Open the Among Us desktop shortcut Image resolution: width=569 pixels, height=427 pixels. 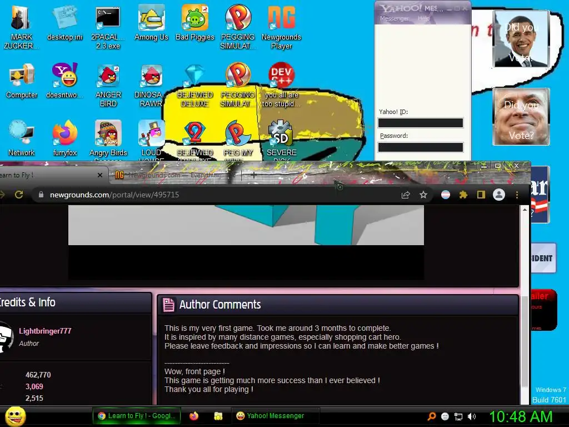click(151, 23)
